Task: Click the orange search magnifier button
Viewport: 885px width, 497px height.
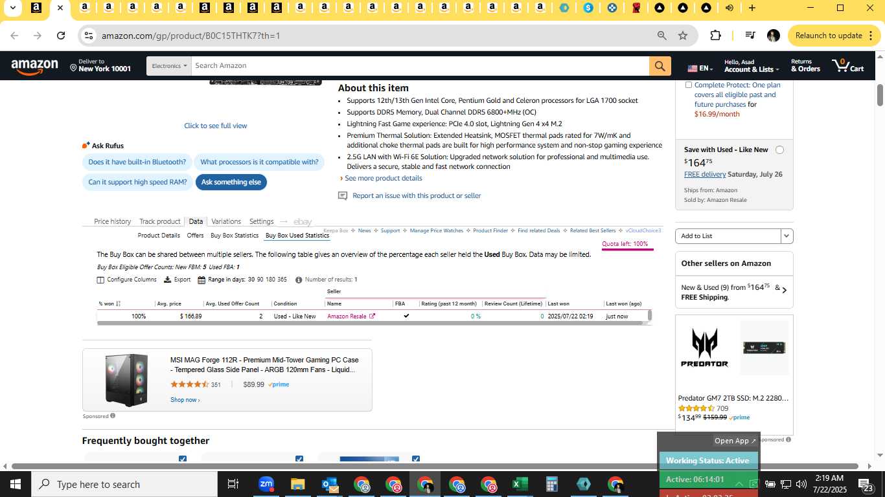Action: [660, 66]
